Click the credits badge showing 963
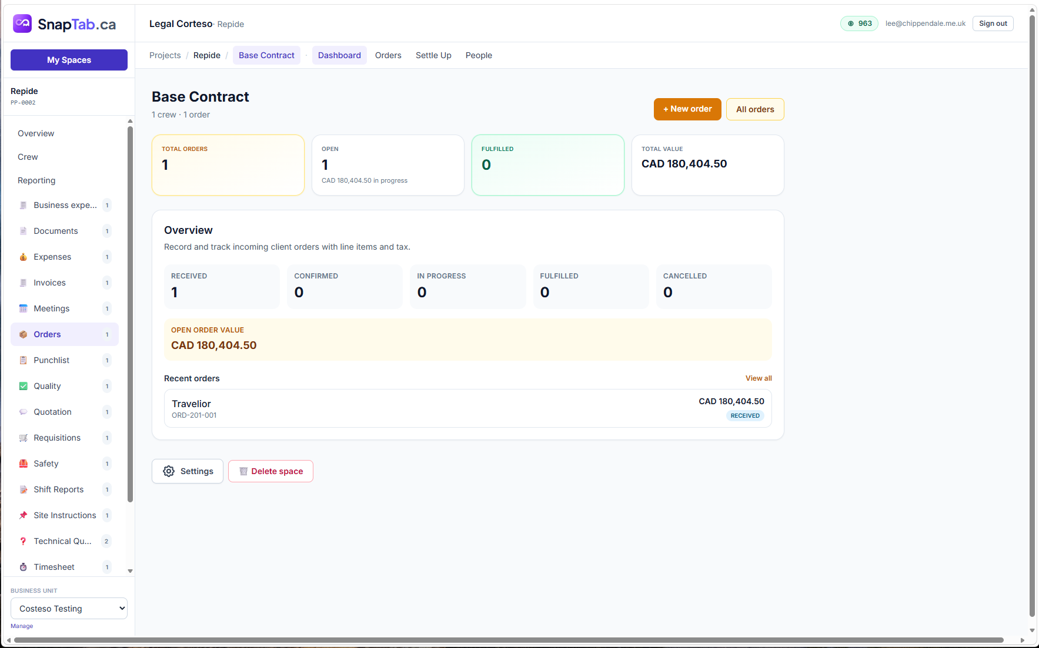This screenshot has width=1039, height=648. 859,23
